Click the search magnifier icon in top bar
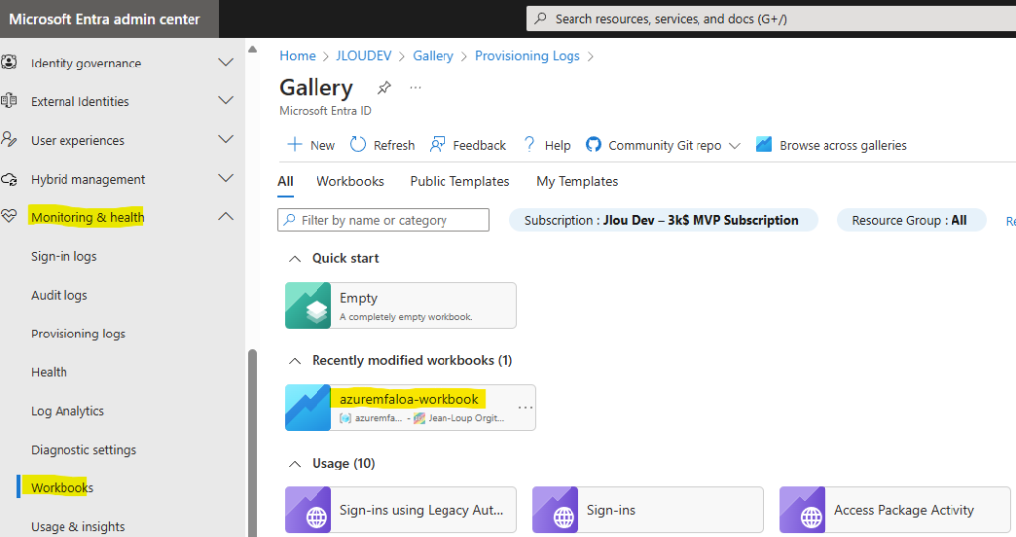1016x537 pixels. [540, 18]
